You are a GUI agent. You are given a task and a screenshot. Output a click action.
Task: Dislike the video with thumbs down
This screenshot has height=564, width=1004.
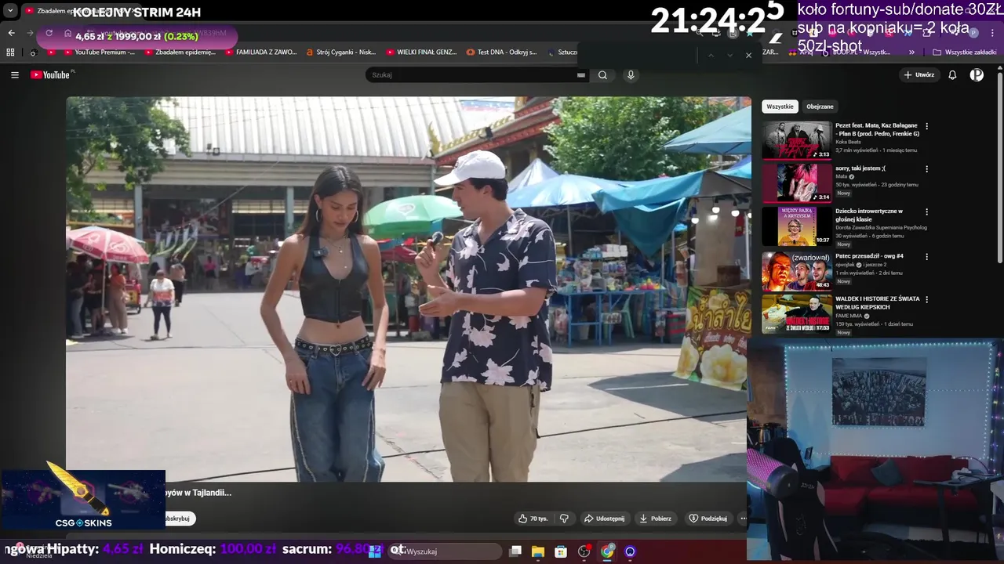[x=564, y=519]
